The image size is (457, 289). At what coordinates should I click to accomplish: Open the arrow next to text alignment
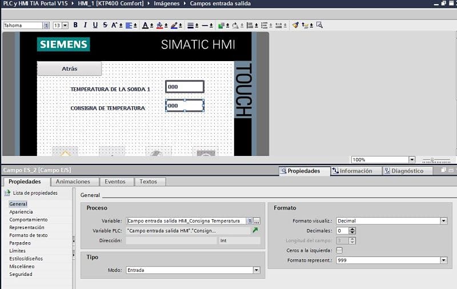(135, 26)
